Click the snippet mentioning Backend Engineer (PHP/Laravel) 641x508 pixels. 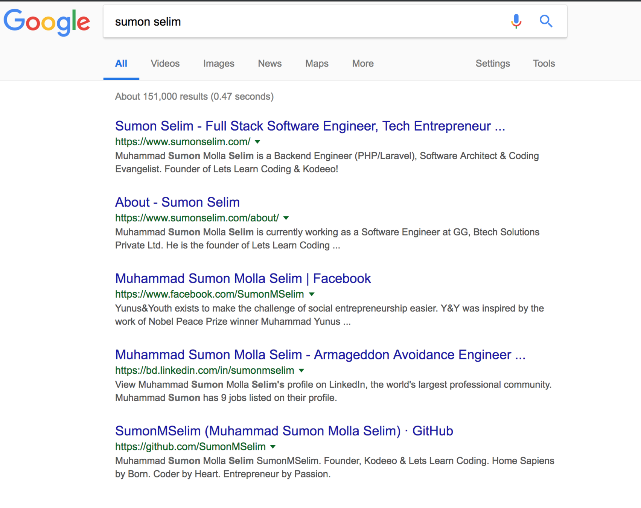pyautogui.click(x=327, y=163)
